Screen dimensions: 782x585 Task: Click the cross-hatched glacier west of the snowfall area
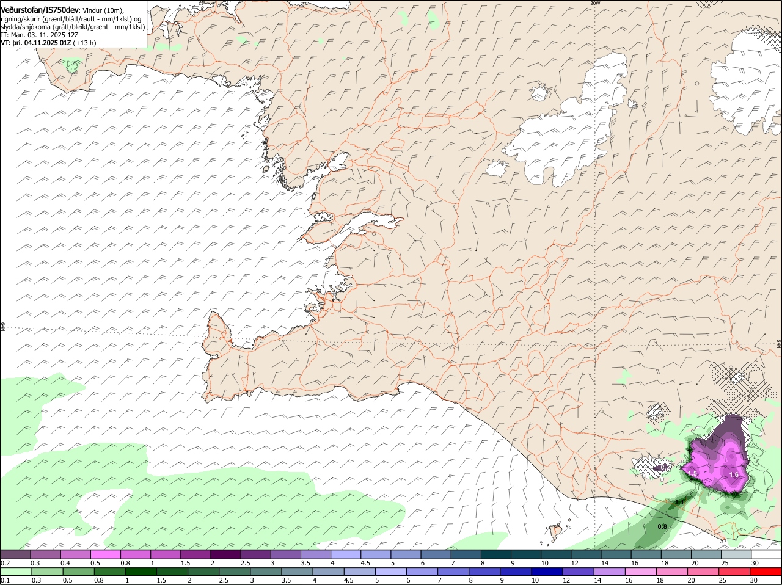click(652, 467)
